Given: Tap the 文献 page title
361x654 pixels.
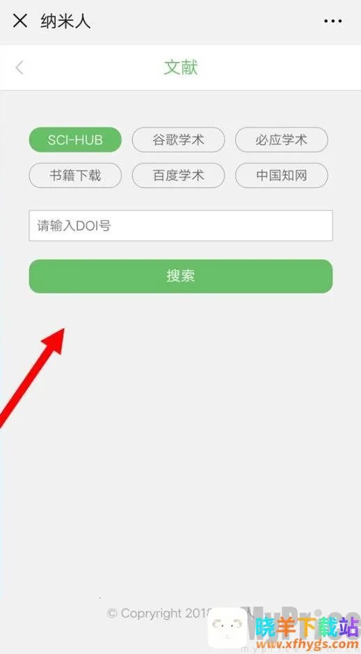Looking at the screenshot, I should (x=181, y=68).
